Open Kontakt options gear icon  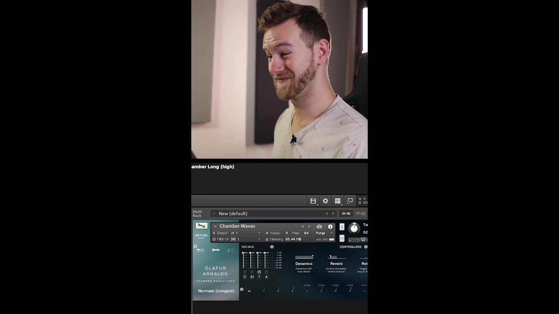(x=325, y=201)
